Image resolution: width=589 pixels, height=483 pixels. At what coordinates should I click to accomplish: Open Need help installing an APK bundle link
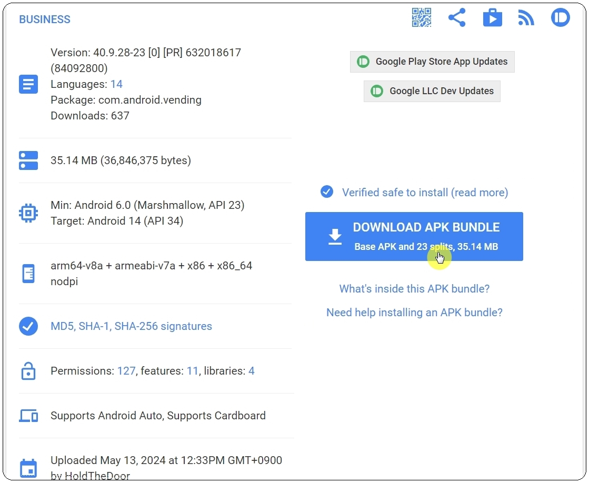pos(414,312)
